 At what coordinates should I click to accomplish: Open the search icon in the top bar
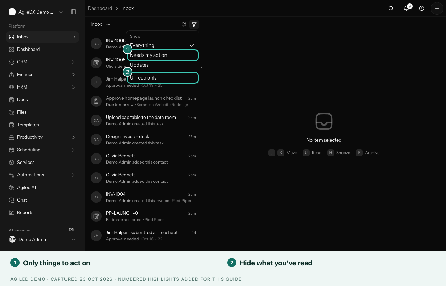[391, 8]
